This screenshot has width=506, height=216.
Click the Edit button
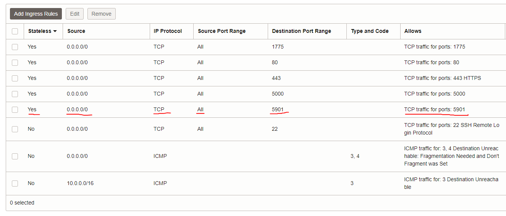[x=75, y=14]
